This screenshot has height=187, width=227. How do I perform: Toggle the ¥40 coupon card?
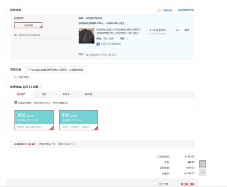click(79, 120)
